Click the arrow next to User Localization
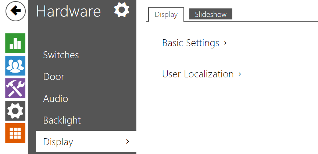This screenshot has height=154, width=318. [x=240, y=74]
